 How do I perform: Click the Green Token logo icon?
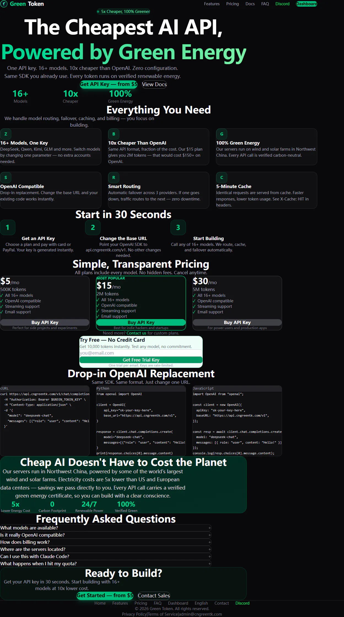point(4,4)
